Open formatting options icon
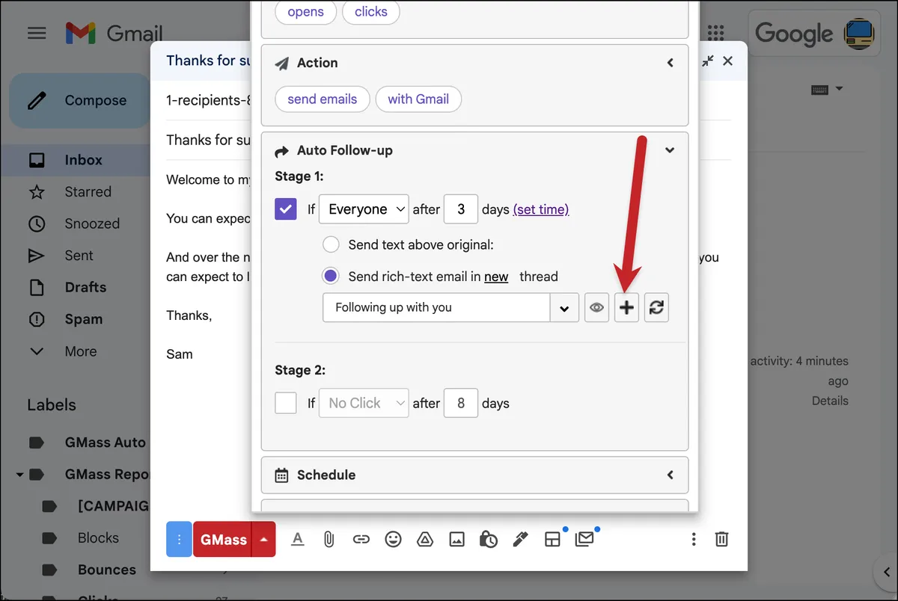This screenshot has height=601, width=898. point(297,539)
